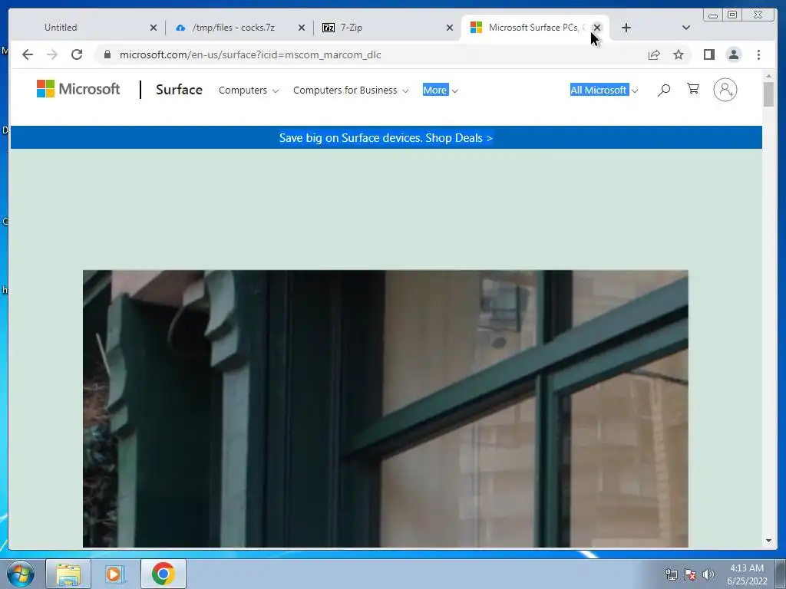
Task: Click the volume speaker tray icon
Action: [708, 574]
